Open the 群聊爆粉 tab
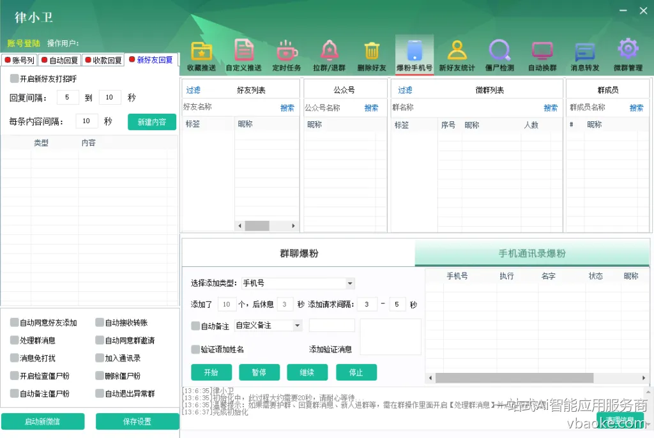Viewport: 654px width, 438px height. (x=299, y=253)
